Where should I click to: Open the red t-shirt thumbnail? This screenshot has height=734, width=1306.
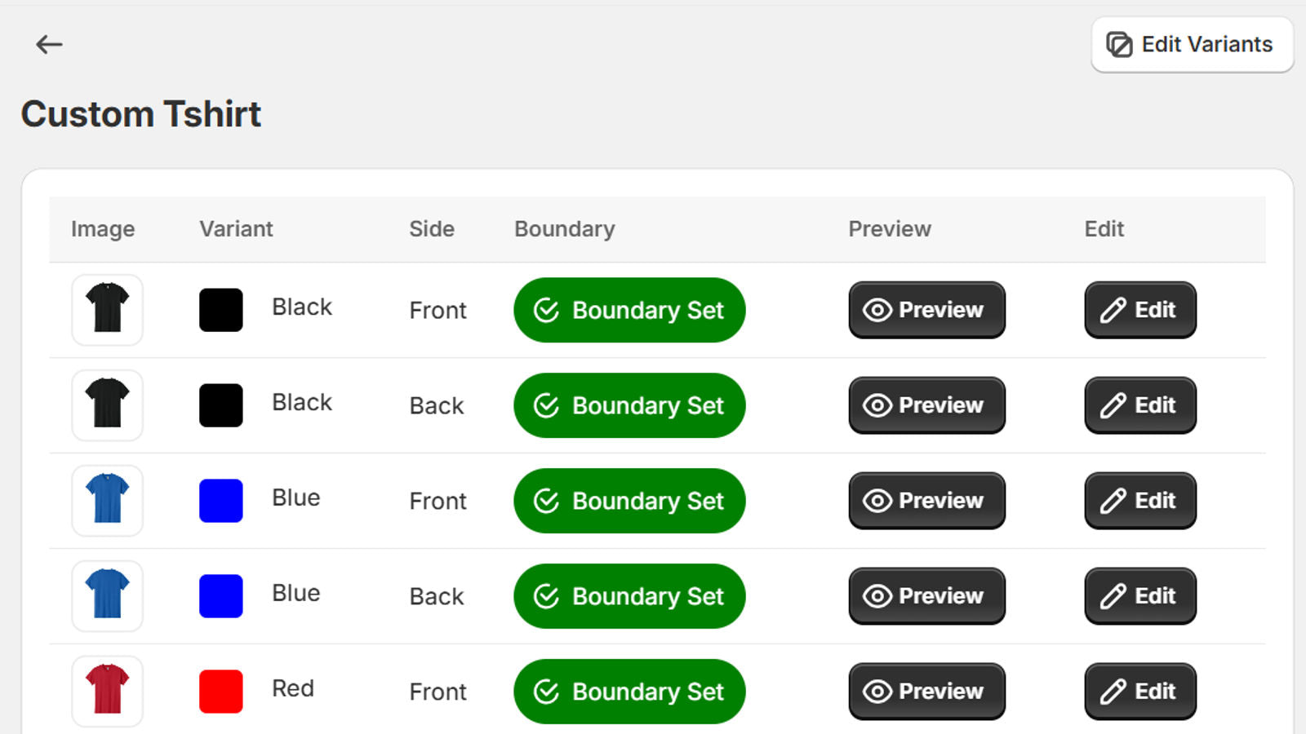[107, 692]
